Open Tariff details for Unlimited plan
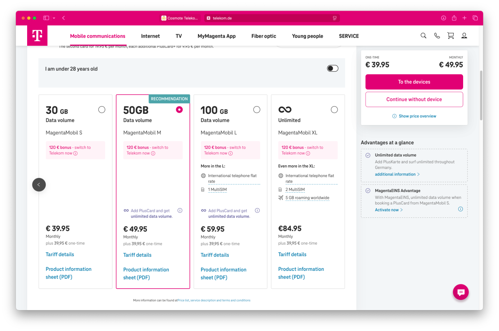Viewport: 499px width, 331px height. pyautogui.click(x=292, y=254)
